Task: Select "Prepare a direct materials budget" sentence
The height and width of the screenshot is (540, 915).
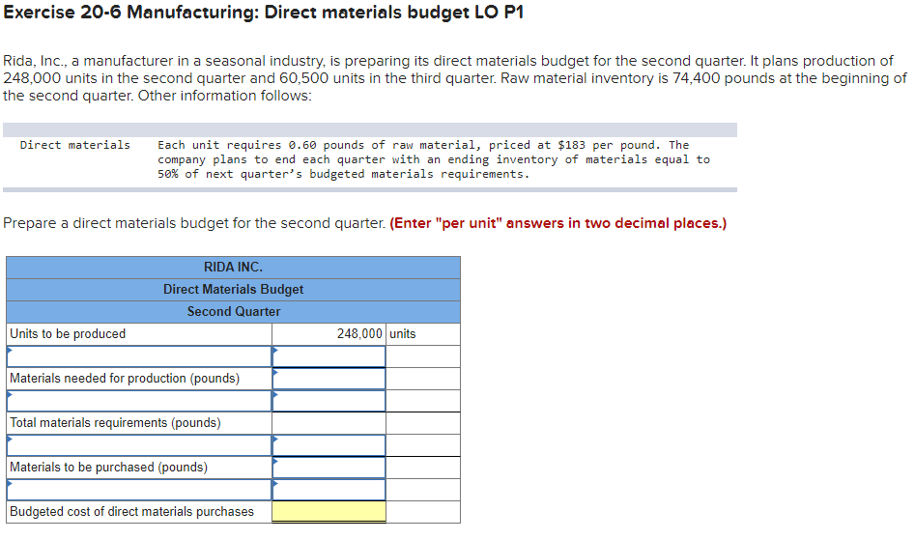Action: tap(194, 223)
